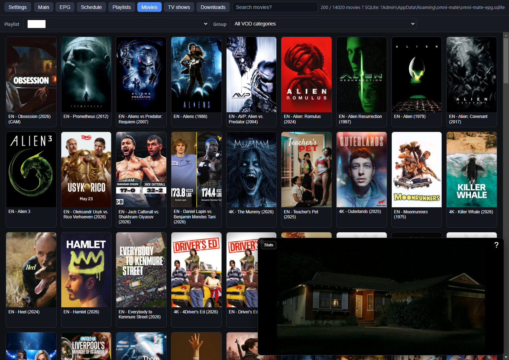Viewport: 509px width, 360px height.
Task: Click the player window drag handle icon
Action: (x=262, y=242)
